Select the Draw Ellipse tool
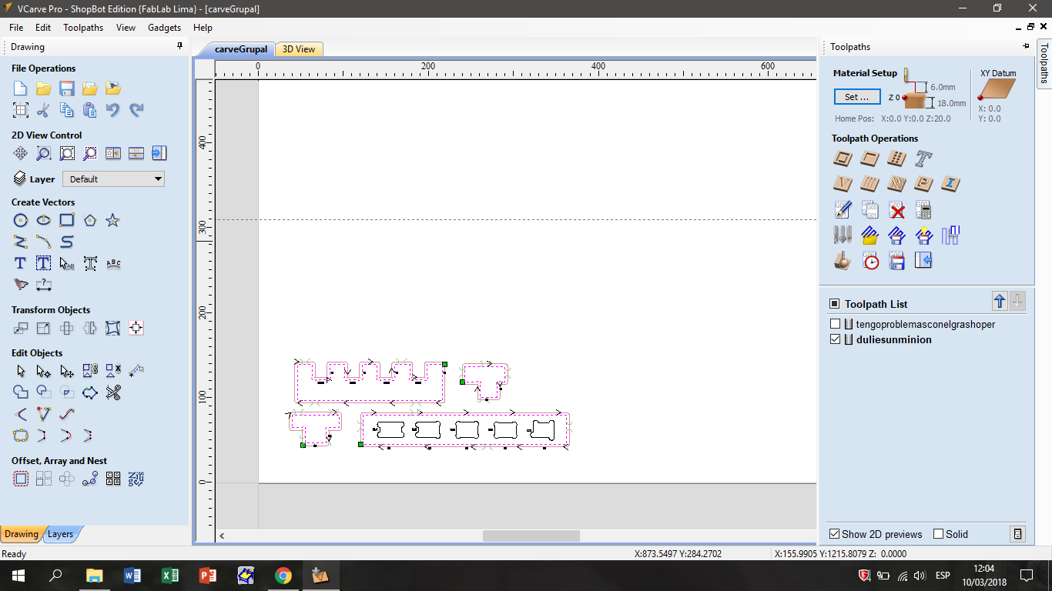 (x=44, y=221)
